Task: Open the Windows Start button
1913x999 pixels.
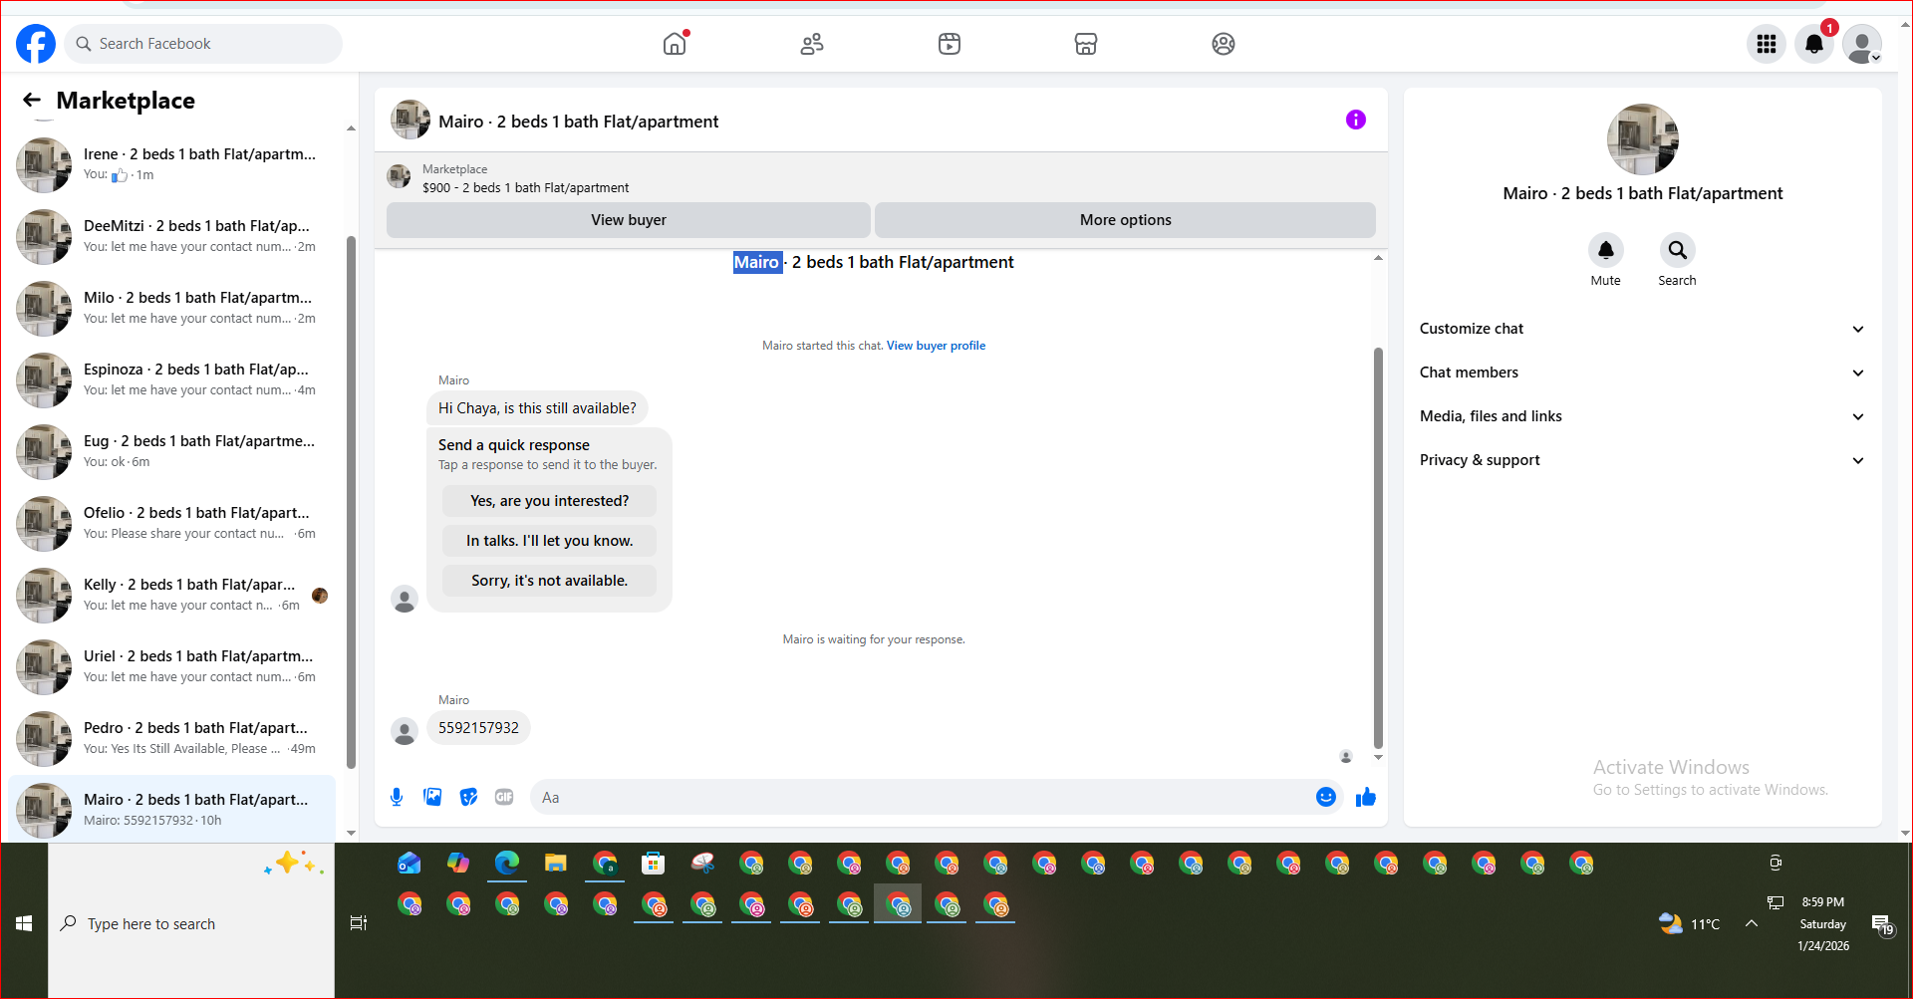Action: click(24, 923)
